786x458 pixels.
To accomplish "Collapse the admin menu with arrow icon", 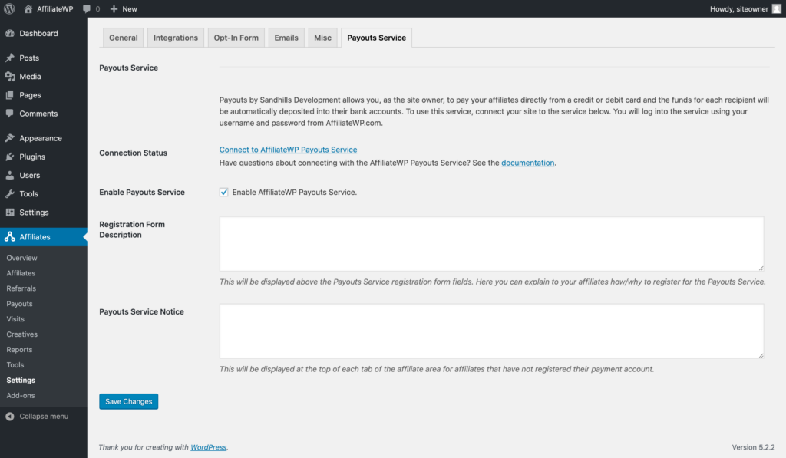I will pyautogui.click(x=9, y=417).
